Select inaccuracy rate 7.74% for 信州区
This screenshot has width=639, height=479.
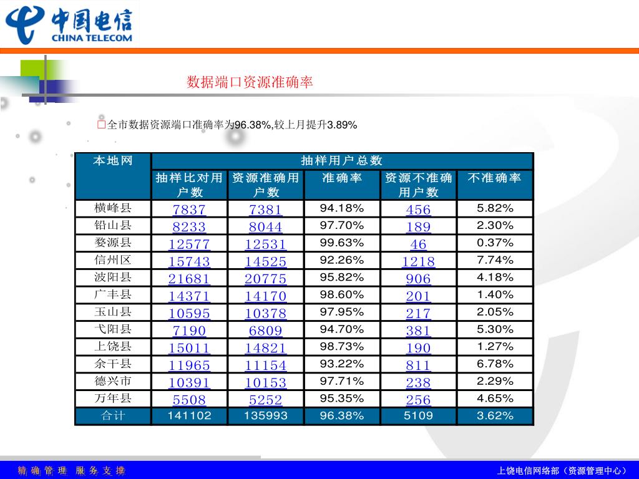(x=495, y=260)
